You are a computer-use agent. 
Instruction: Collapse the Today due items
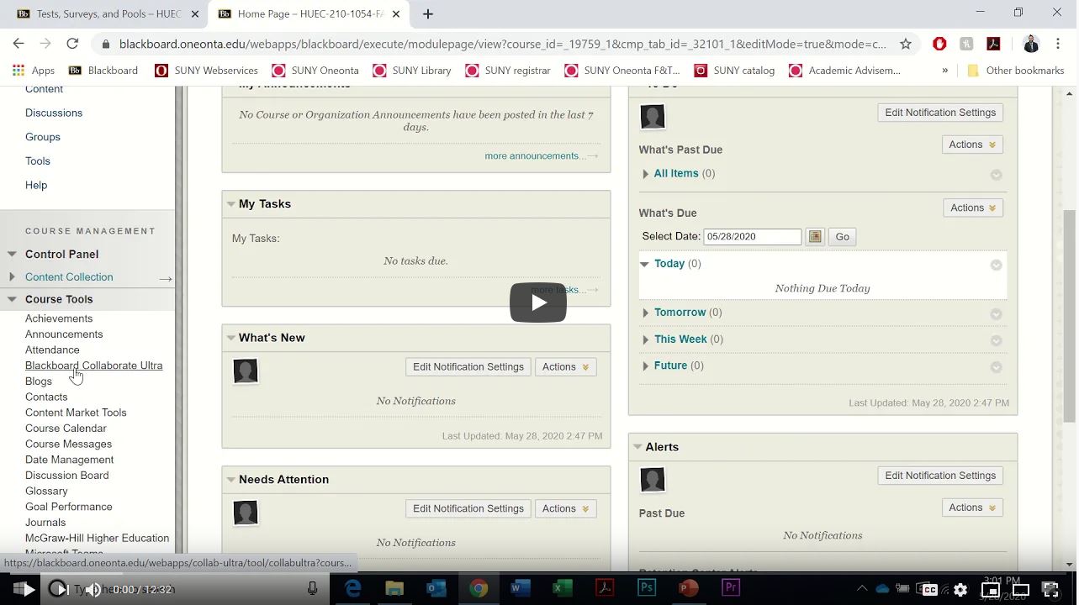pyautogui.click(x=645, y=264)
